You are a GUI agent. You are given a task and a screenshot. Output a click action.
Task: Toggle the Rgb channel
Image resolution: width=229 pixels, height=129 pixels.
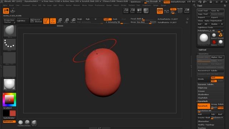(x=88, y=19)
